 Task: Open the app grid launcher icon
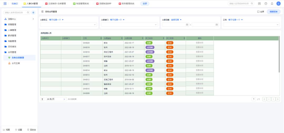5,4
